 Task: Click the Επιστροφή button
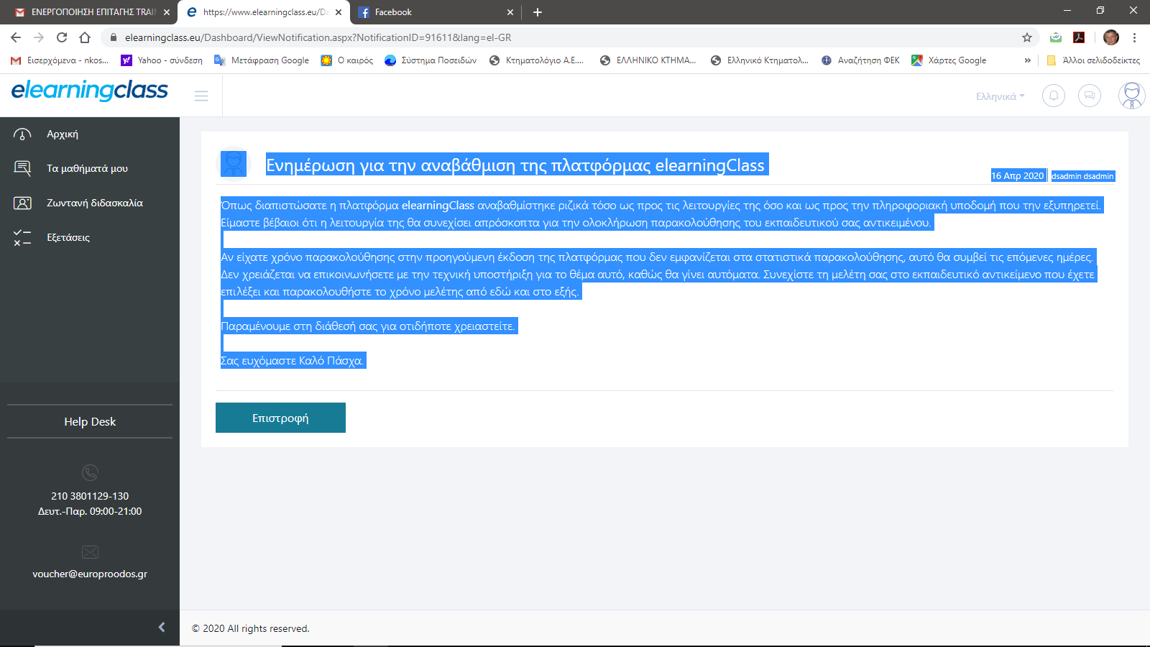click(x=280, y=418)
